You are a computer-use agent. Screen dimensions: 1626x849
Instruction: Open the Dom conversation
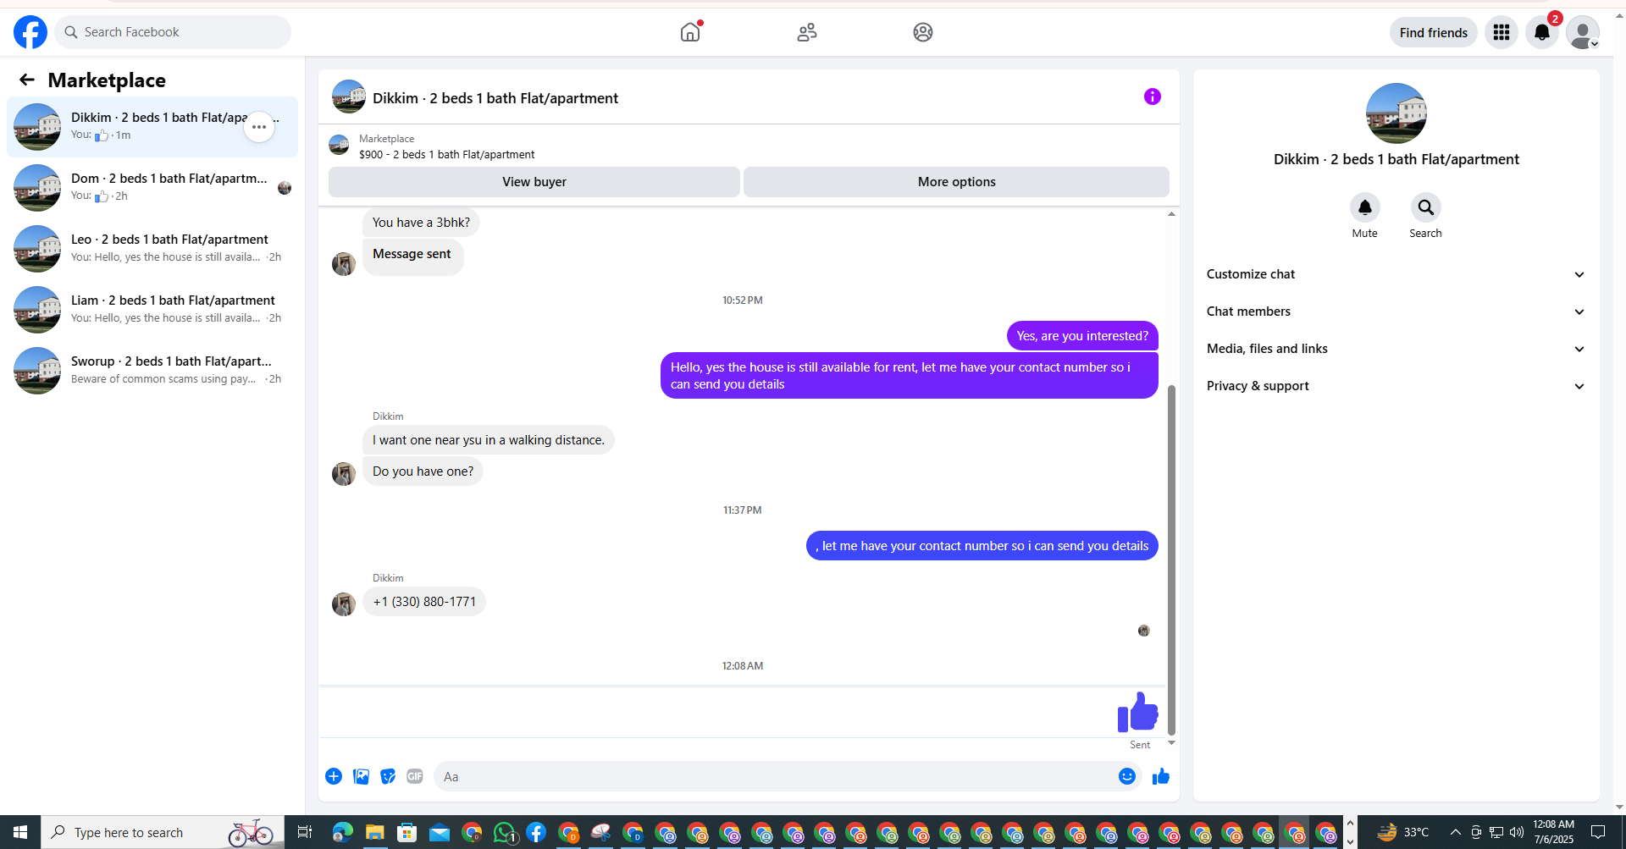click(152, 188)
